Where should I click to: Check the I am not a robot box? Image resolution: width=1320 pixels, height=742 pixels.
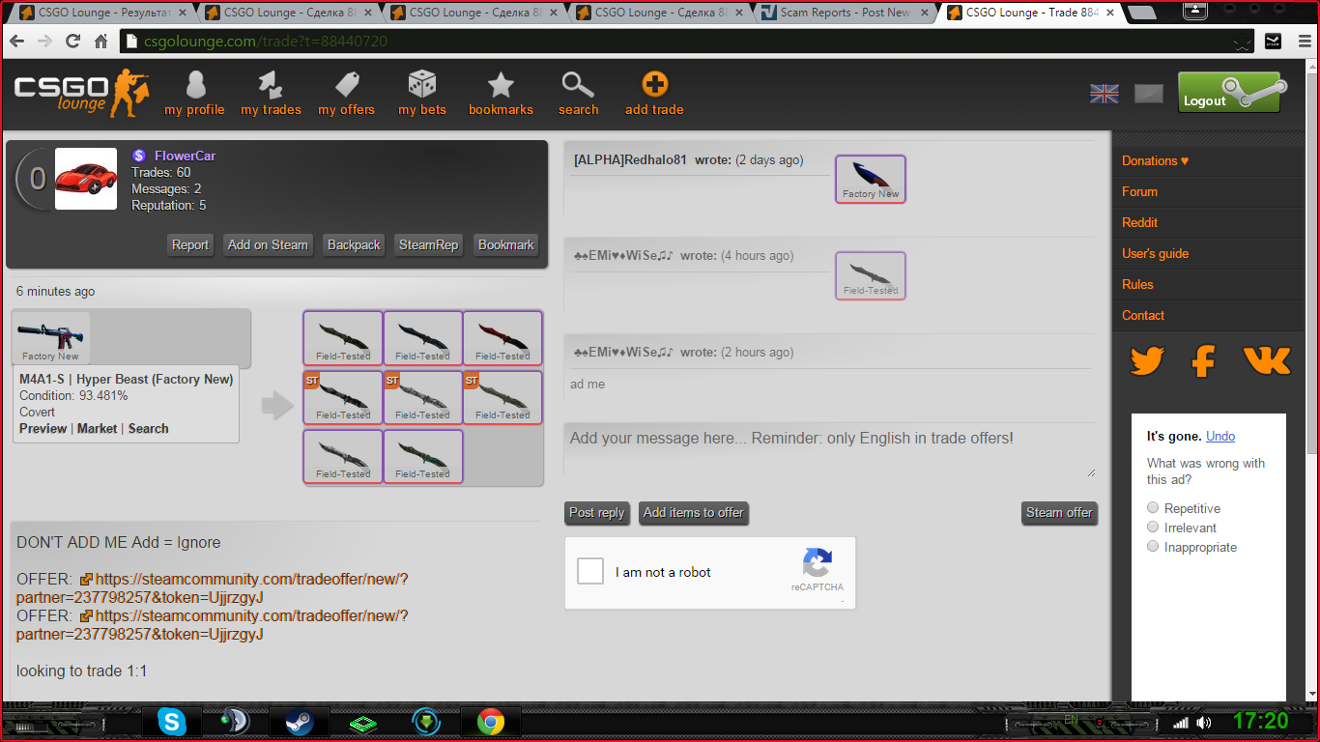click(x=590, y=571)
